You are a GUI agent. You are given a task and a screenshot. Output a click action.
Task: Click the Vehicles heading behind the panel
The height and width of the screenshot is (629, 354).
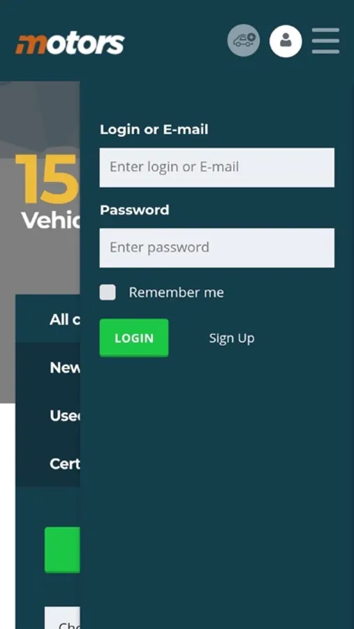click(x=50, y=220)
